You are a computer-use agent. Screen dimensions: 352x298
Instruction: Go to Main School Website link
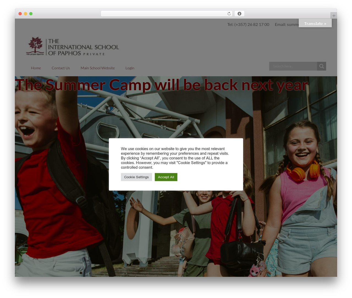[98, 68]
